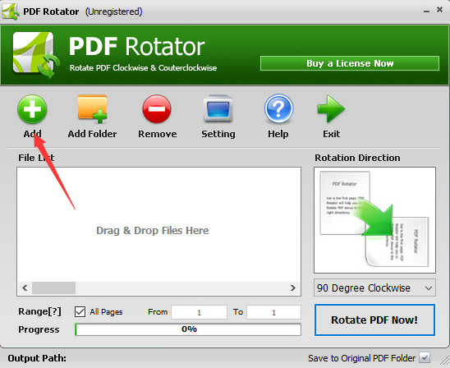Click the title bar app icon
The height and width of the screenshot is (368, 450).
pos(11,11)
